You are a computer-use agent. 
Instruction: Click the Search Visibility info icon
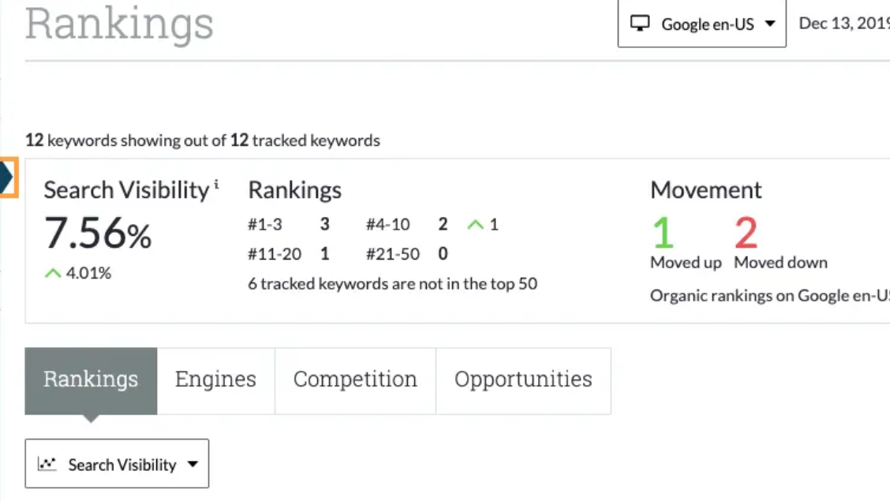(216, 185)
